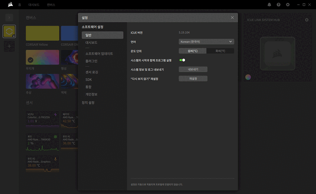Screen dimensions: 316x194
Task: Select 섭씨(°C) temperature unit
Action: [192, 51]
